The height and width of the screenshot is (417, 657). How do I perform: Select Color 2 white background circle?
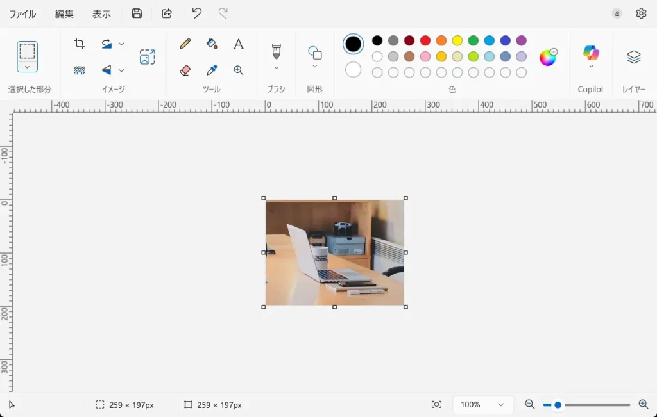coord(354,69)
